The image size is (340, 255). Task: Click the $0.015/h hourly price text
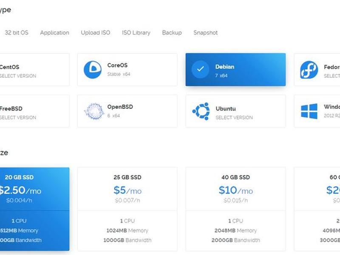click(236, 200)
